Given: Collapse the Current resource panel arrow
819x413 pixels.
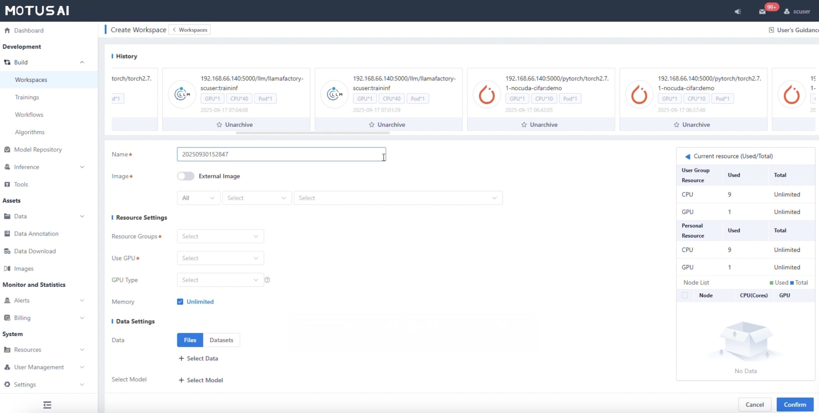Looking at the screenshot, I should (688, 156).
